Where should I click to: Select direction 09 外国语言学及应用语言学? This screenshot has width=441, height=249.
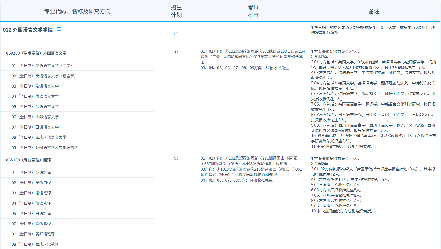click(45, 148)
